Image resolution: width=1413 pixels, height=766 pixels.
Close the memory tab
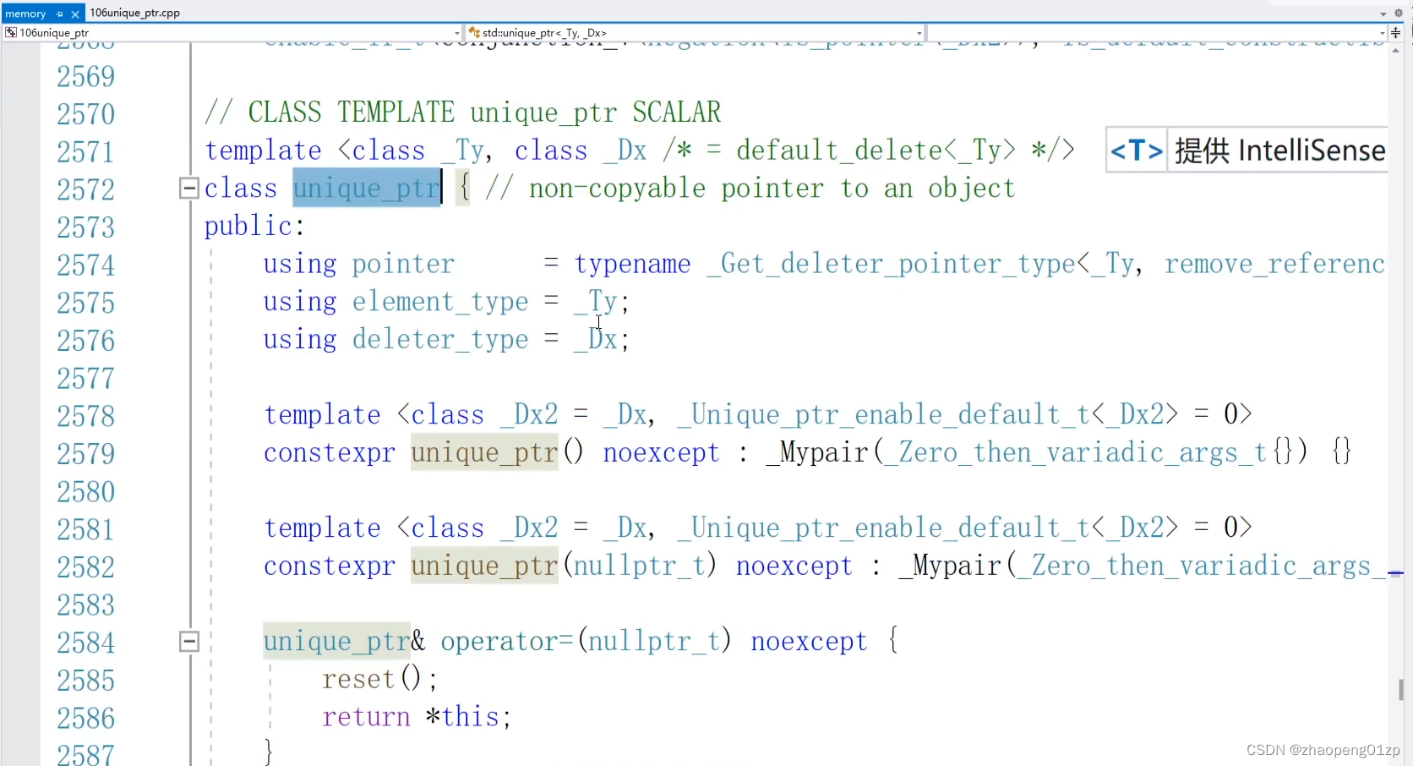click(x=75, y=14)
